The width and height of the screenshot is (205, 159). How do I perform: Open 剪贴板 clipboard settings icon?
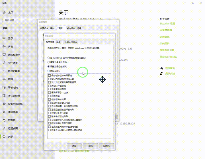point(4,120)
